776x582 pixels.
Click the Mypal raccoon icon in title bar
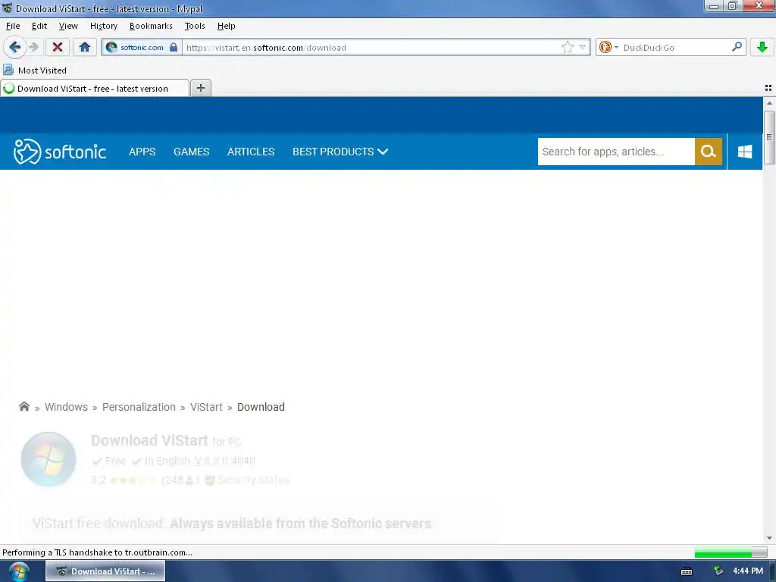(x=7, y=8)
